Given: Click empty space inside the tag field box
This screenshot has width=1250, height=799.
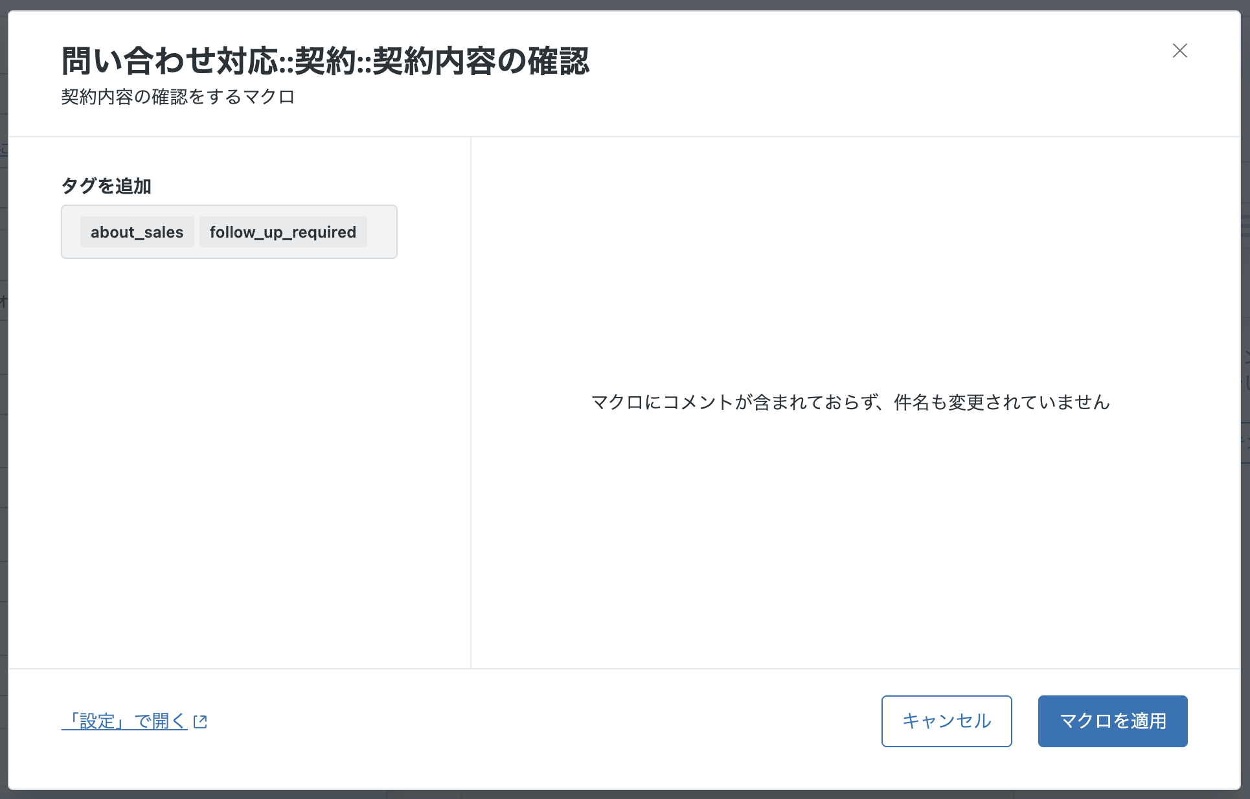Looking at the screenshot, I should coord(381,232).
